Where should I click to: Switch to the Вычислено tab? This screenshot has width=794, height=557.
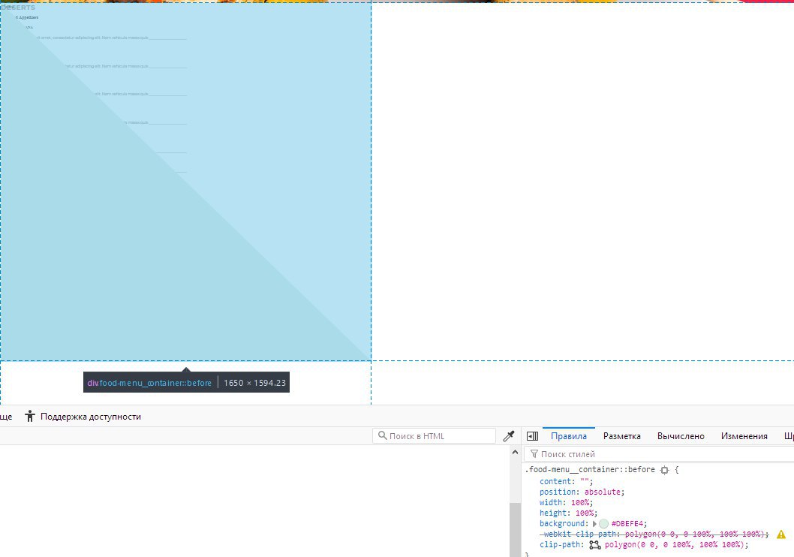(x=681, y=436)
